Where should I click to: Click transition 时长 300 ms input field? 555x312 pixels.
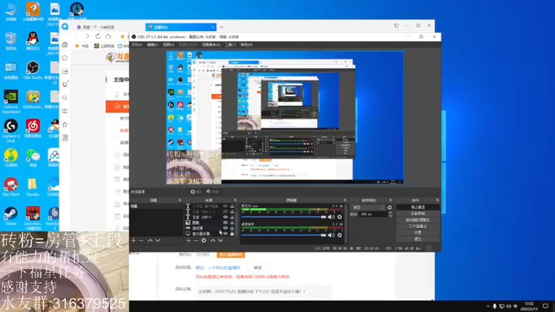(373, 214)
